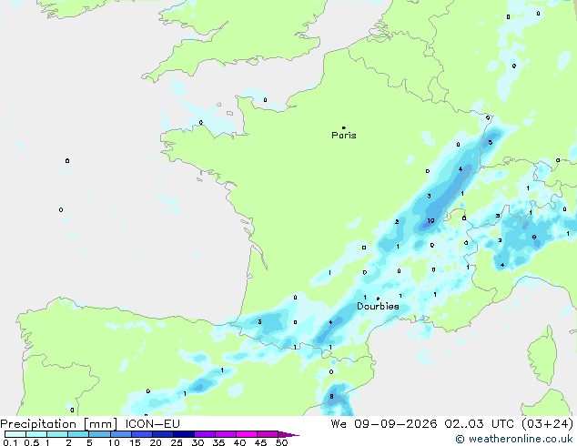Click the blue 10 mm legend swatch
The height and width of the screenshot is (446, 577).
tap(121, 434)
